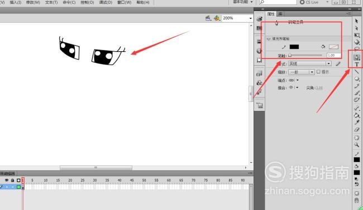Click the horizontal stage scrollbar thumb
The image size is (363, 210).
[x=96, y=168]
